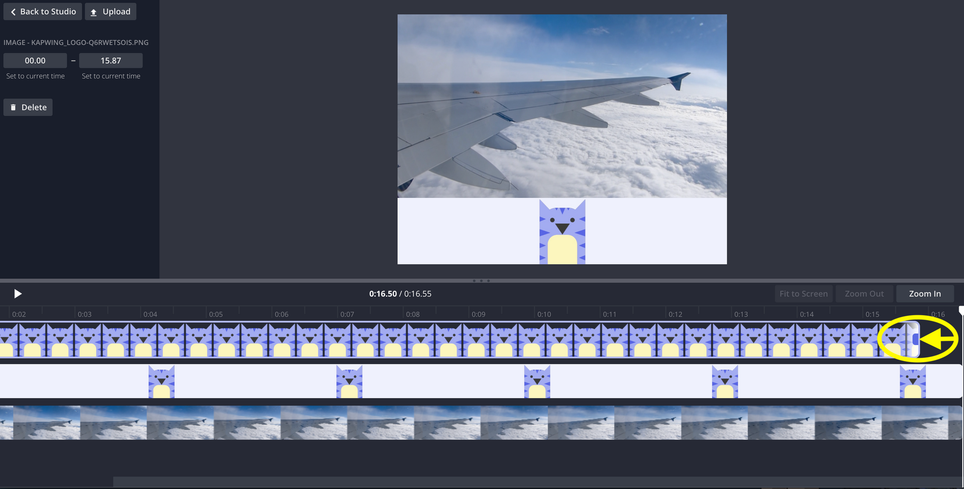Click Set to current time under start field
Image resolution: width=964 pixels, height=489 pixels.
[35, 76]
